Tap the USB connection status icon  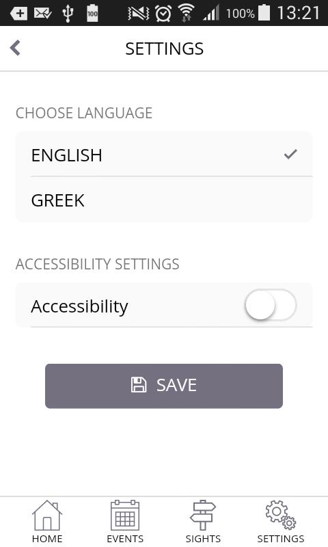tap(68, 14)
